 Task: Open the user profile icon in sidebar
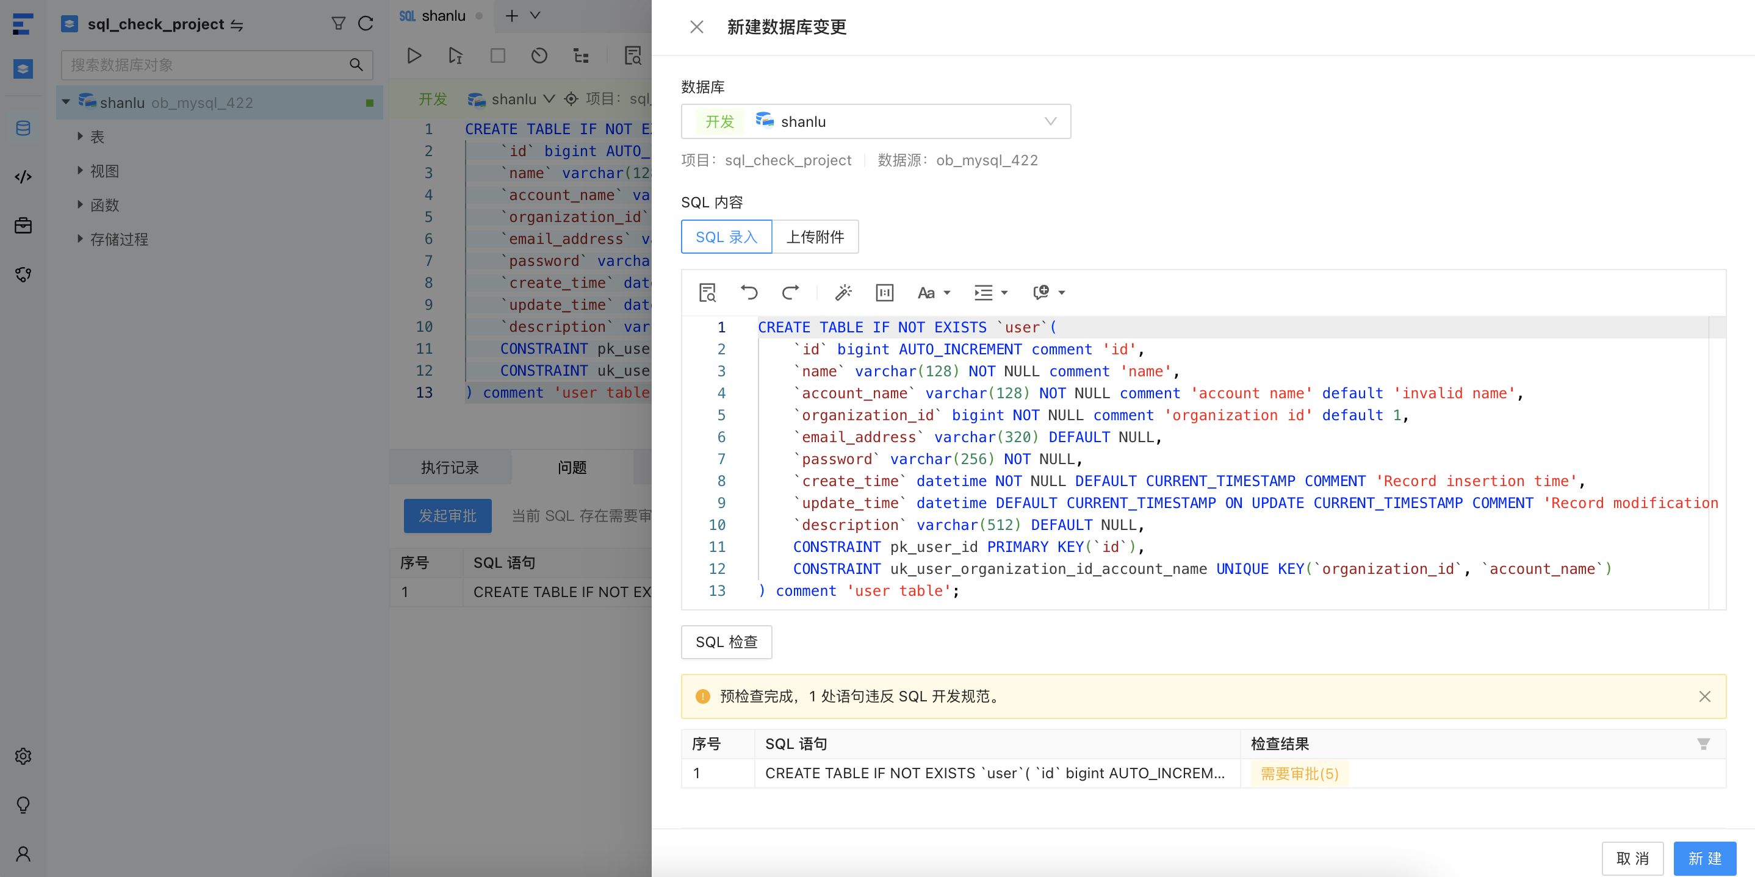23,854
